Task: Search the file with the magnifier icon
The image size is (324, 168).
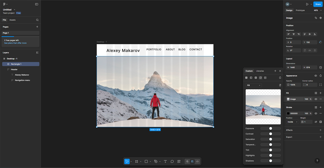Action: [x=37, y=20]
